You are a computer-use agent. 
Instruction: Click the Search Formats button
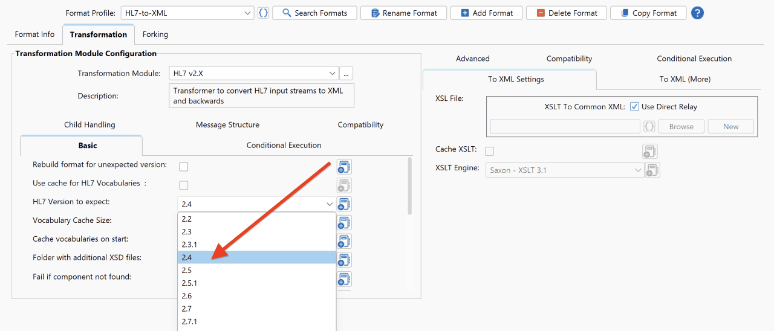(314, 13)
